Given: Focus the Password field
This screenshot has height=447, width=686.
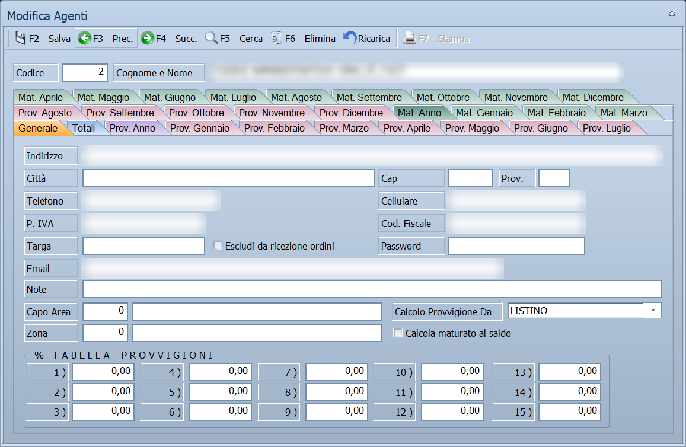Looking at the screenshot, I should click(516, 246).
